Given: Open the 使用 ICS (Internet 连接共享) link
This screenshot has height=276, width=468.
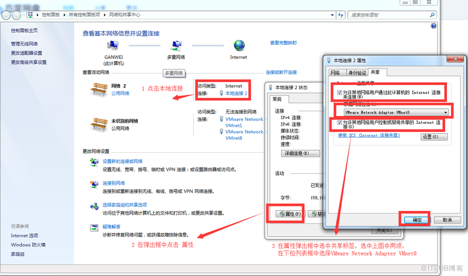Looking at the screenshot, I should 369,135.
